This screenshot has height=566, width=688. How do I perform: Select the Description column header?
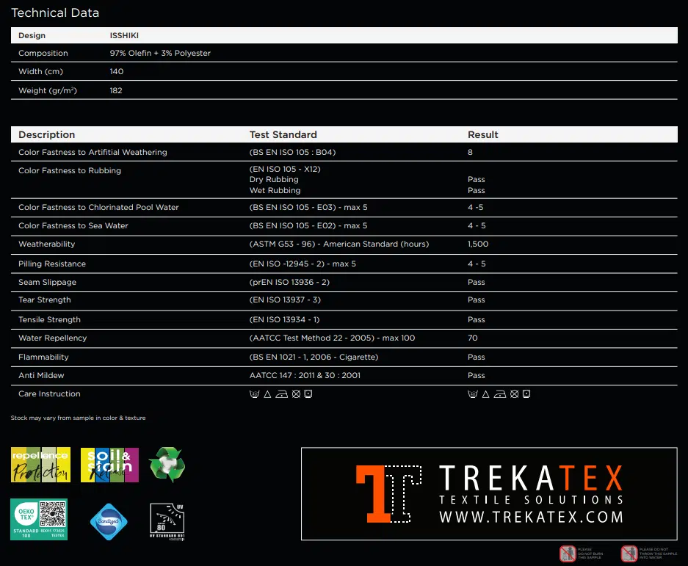(47, 134)
